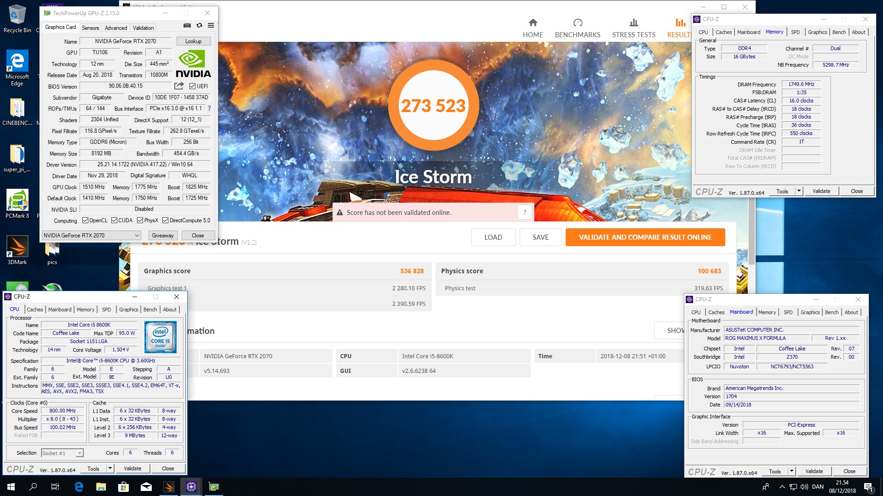Open Caches tab in the CPU CPU-Z window
This screenshot has width=883, height=496.
click(x=35, y=310)
